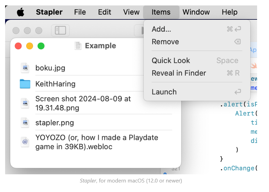Select the KeithHaring folder name
Image resolution: width=269 pixels, height=192 pixels.
pos(56,84)
